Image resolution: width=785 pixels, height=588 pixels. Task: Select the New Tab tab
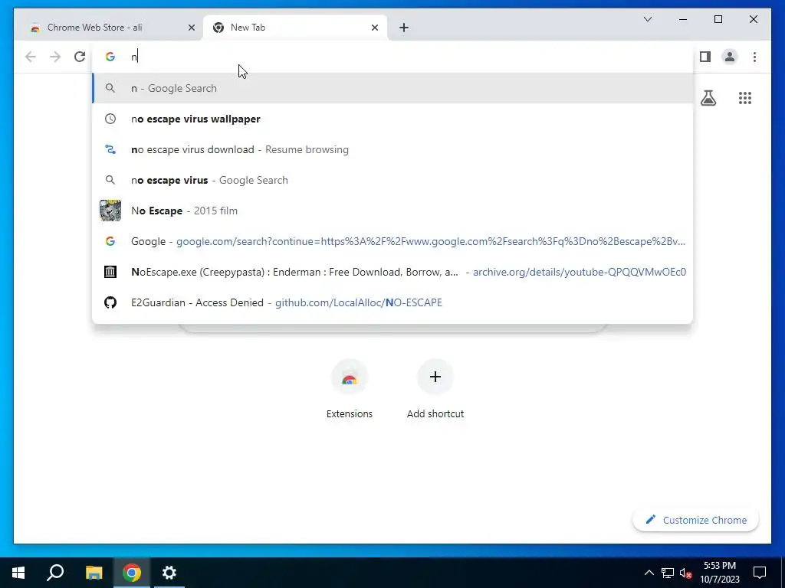pyautogui.click(x=295, y=28)
